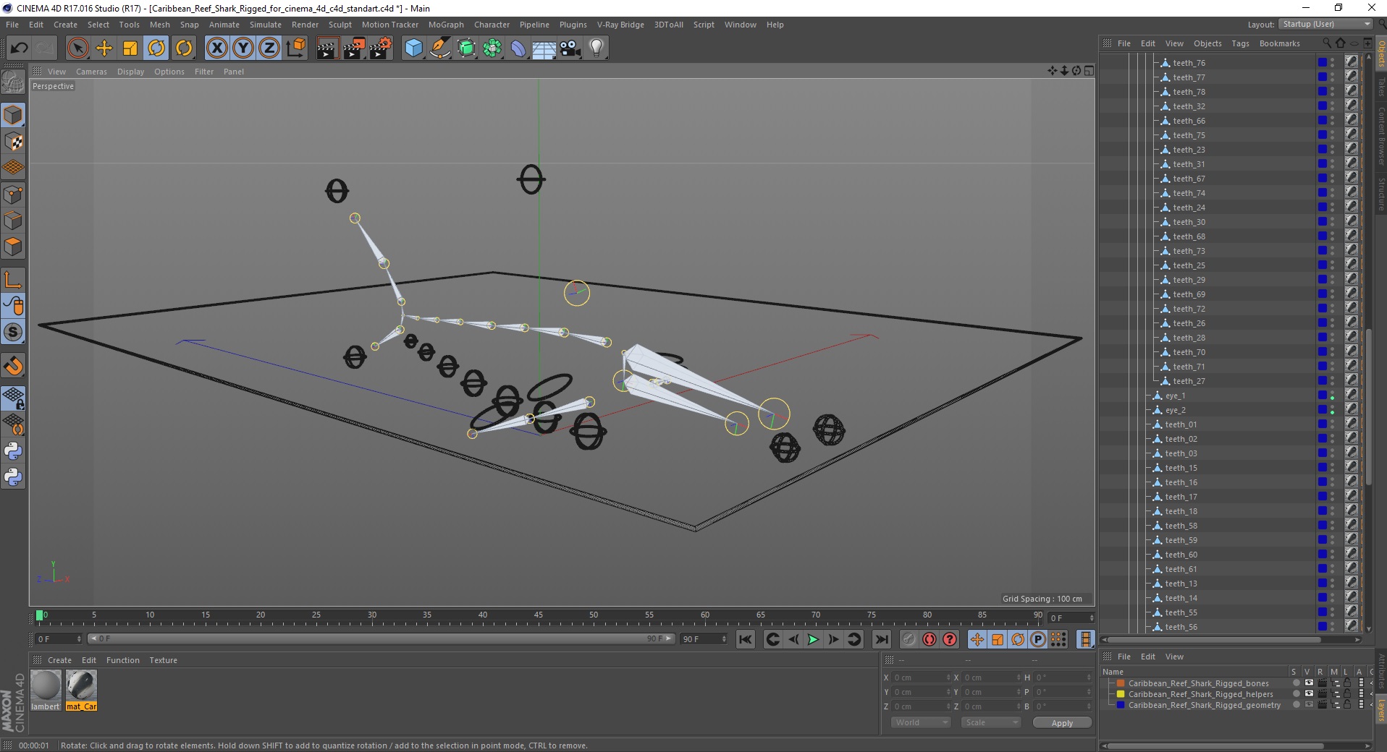
Task: Add a Floor environment object
Action: pos(544,48)
